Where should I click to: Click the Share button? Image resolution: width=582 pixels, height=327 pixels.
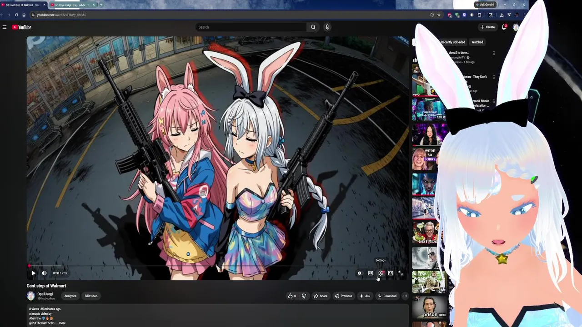321,296
